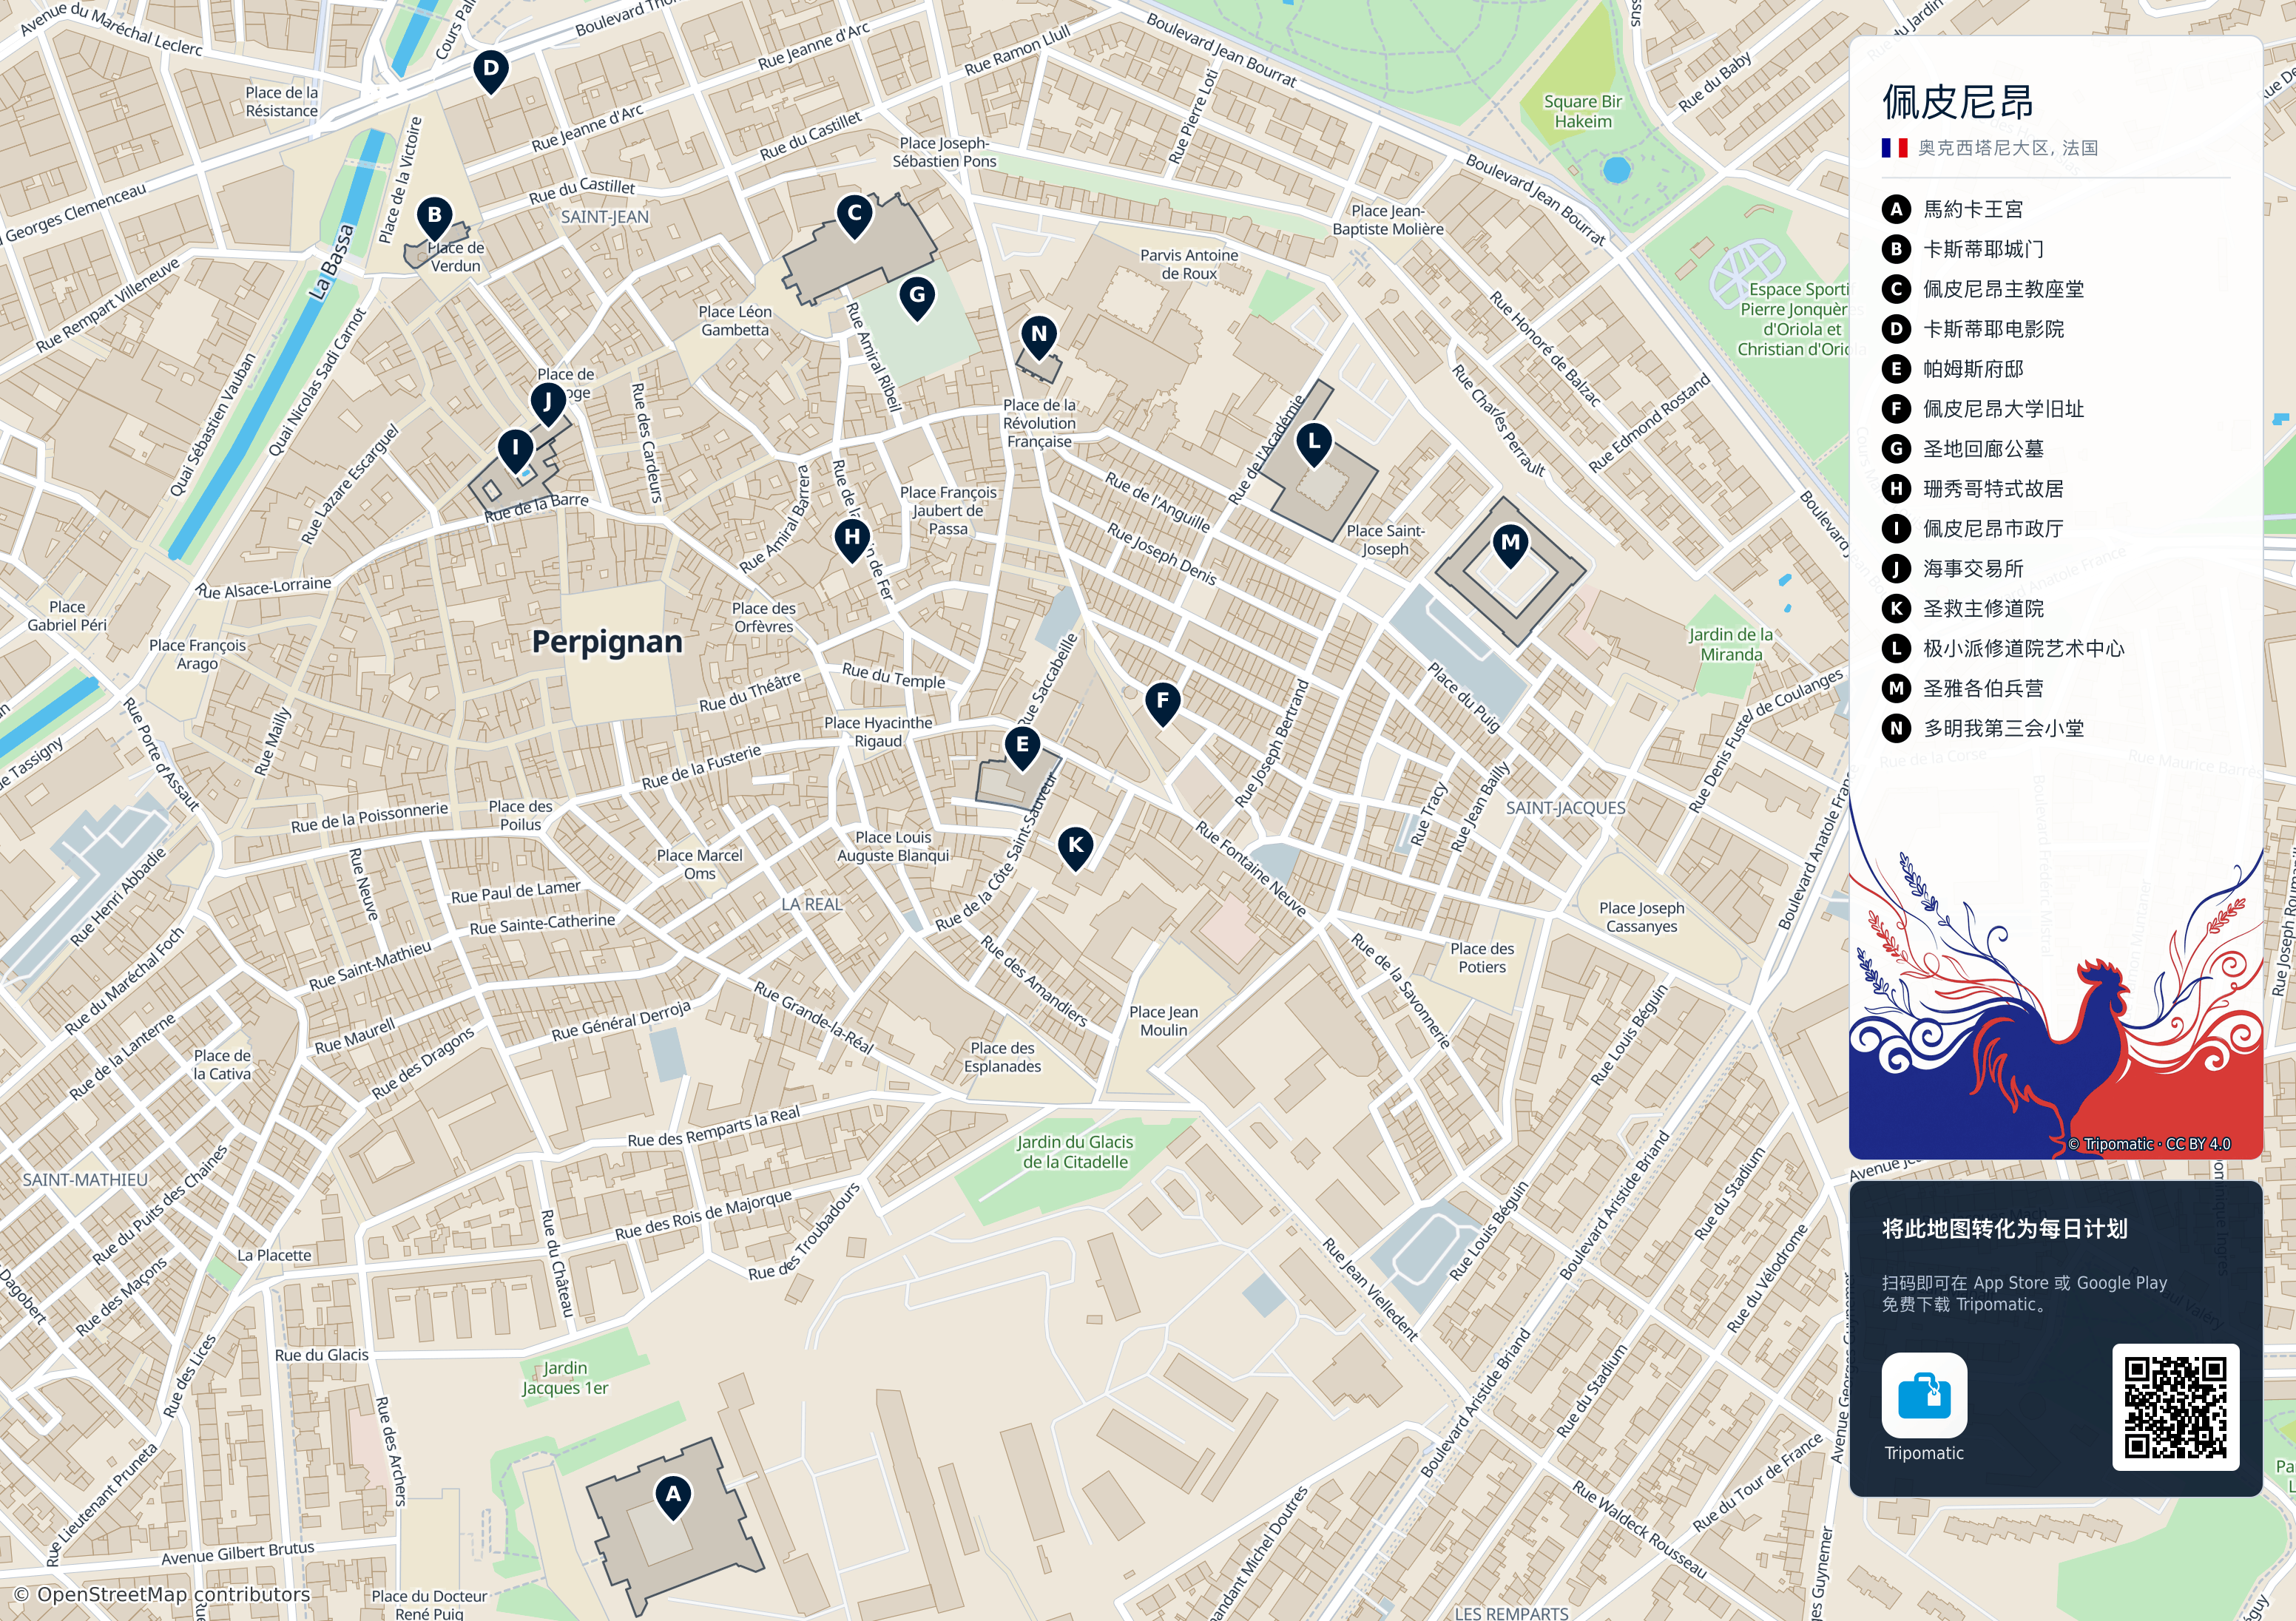Click legend entry M 圣雅各伯兵营

pyautogui.click(x=1963, y=689)
